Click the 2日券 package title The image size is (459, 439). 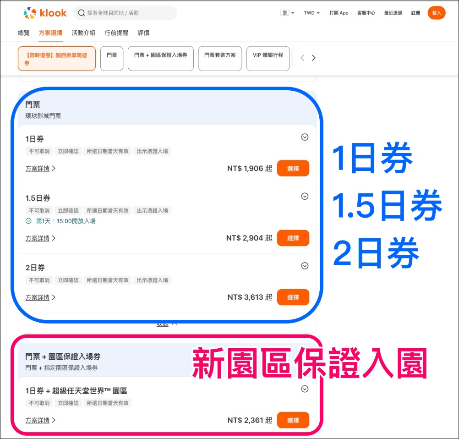point(35,268)
